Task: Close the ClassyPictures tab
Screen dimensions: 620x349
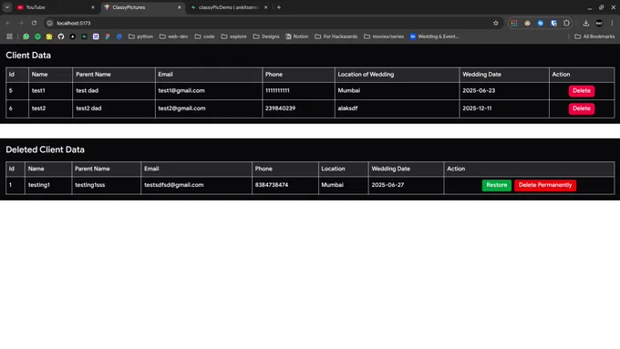Action: 179,7
